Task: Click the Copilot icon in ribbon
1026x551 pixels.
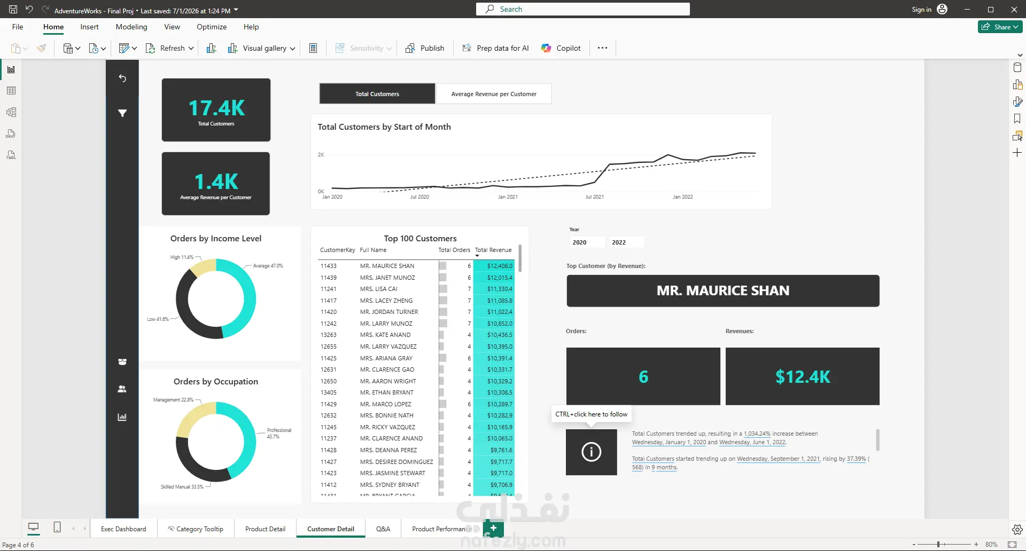Action: click(x=546, y=48)
